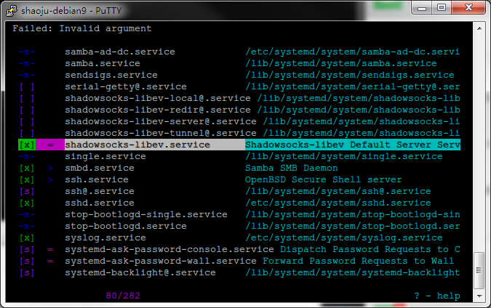The image size is (491, 308).
Task: Click the 80/282 position counter
Action: click(x=123, y=296)
